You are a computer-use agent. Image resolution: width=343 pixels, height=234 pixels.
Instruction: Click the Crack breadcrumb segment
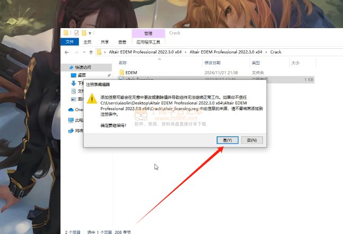(x=276, y=52)
